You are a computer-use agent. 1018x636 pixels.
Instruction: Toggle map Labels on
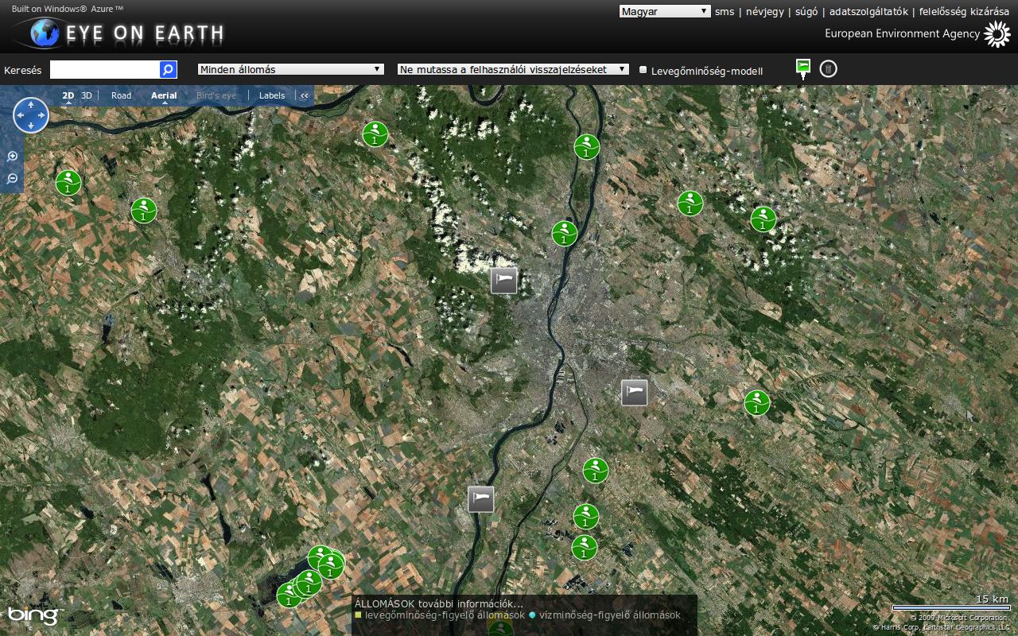[272, 95]
